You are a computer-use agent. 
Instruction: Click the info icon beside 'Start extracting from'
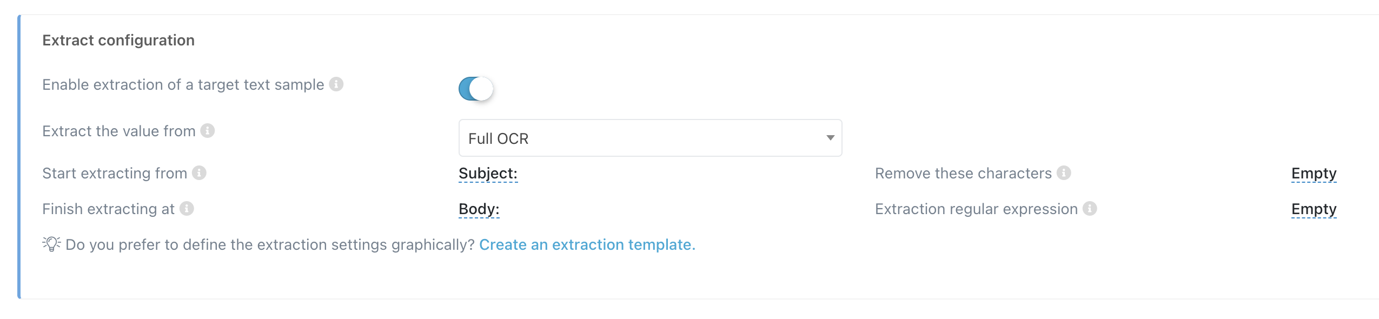[x=200, y=173]
